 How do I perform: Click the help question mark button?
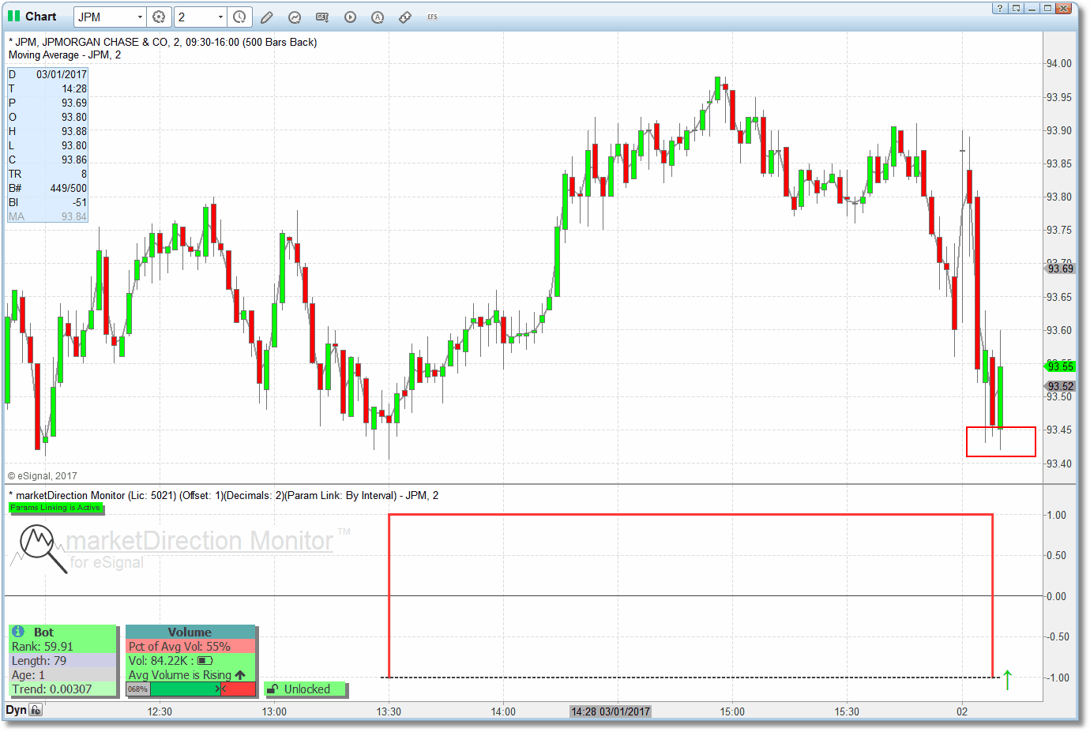click(x=1000, y=9)
